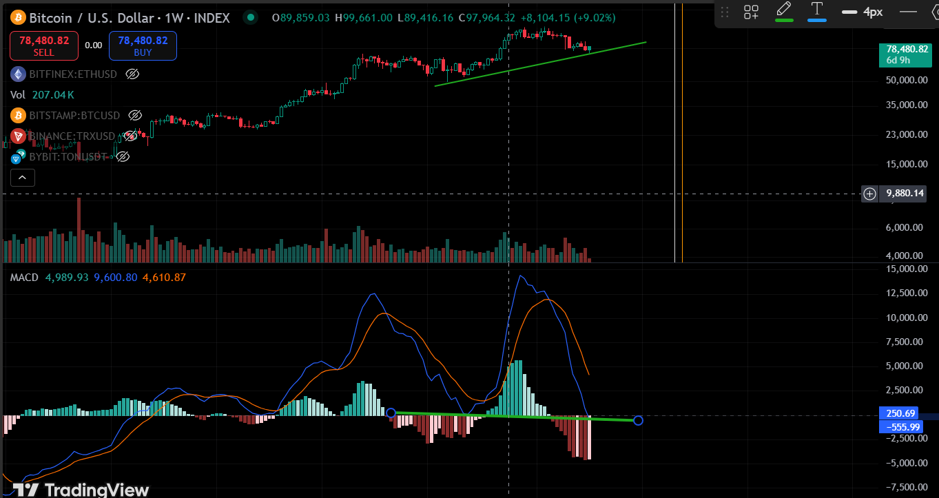Click the pencil line tool icon
The height and width of the screenshot is (498, 939).
[784, 10]
